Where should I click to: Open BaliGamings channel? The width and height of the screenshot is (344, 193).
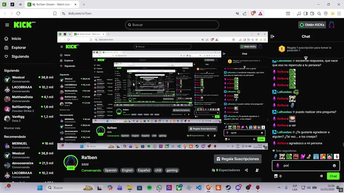tap(29, 109)
